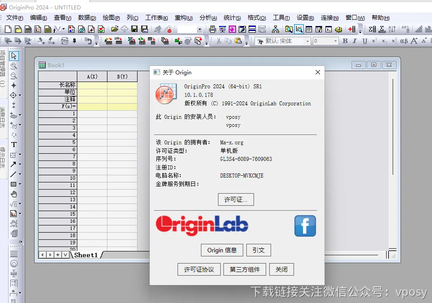The height and width of the screenshot is (303, 432).
Task: Click the New Workbook toolbar icon
Action: (x=28, y=29)
